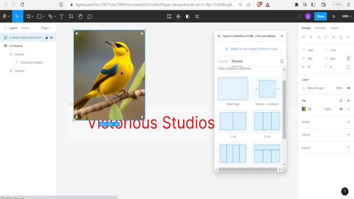Screen dimensions: 354x199
Task: Insert the four-column structure thumbnail
Action: [x=233, y=154]
